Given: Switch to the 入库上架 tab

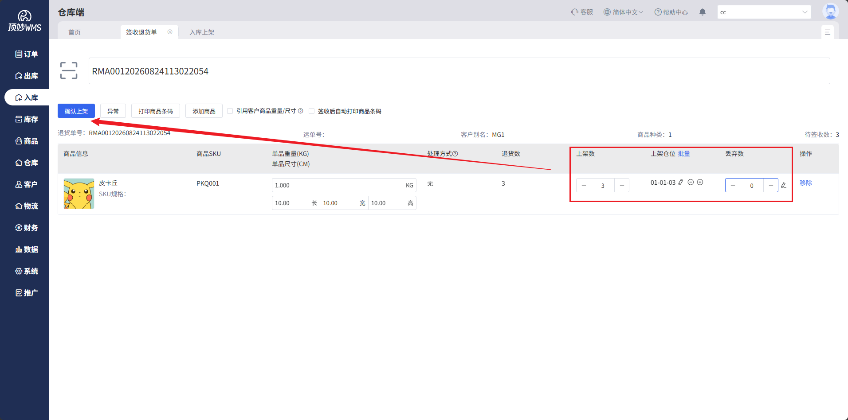Looking at the screenshot, I should pyautogui.click(x=202, y=32).
